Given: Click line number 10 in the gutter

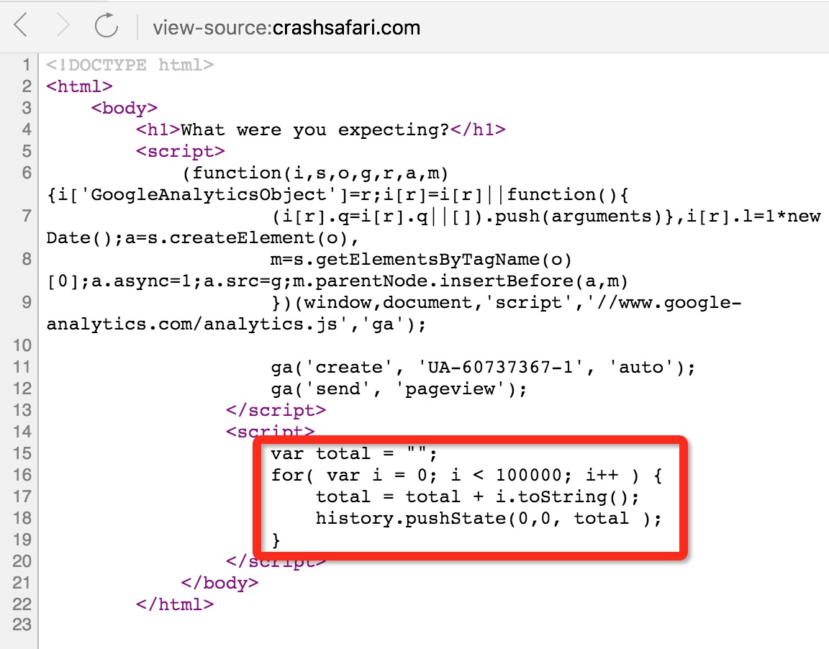Looking at the screenshot, I should tap(22, 345).
